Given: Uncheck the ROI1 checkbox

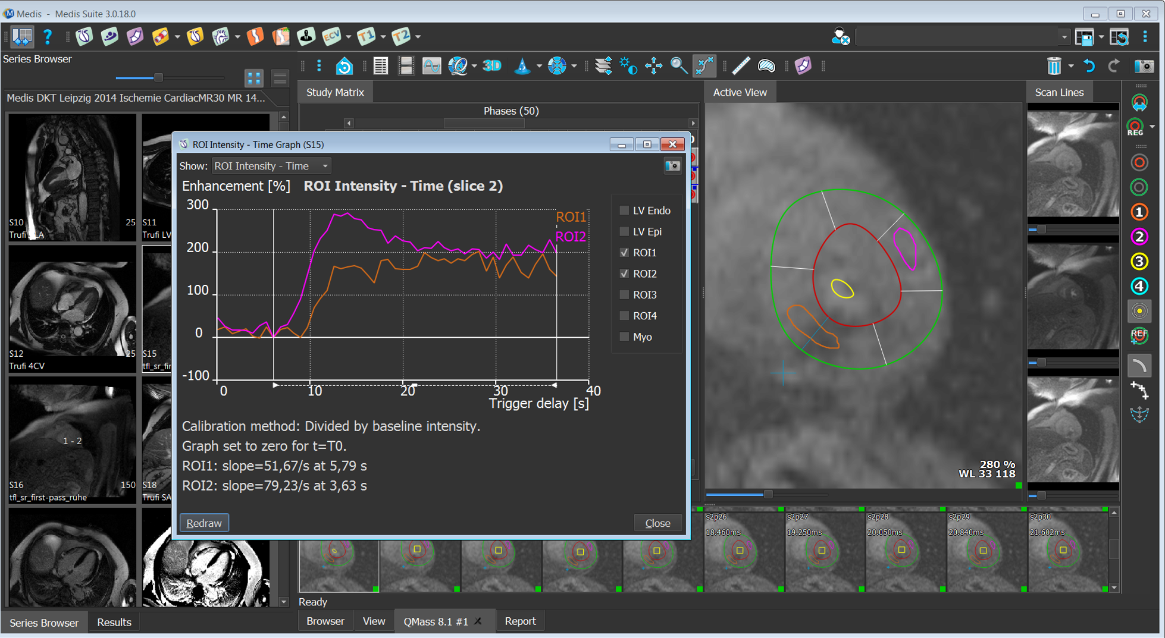Looking at the screenshot, I should (x=624, y=253).
